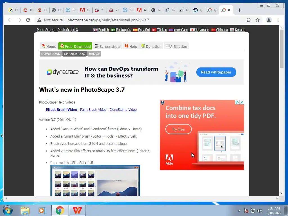The width and height of the screenshot is (288, 216).
Task: Click Try free in the Adobe ad
Action: [179, 129]
